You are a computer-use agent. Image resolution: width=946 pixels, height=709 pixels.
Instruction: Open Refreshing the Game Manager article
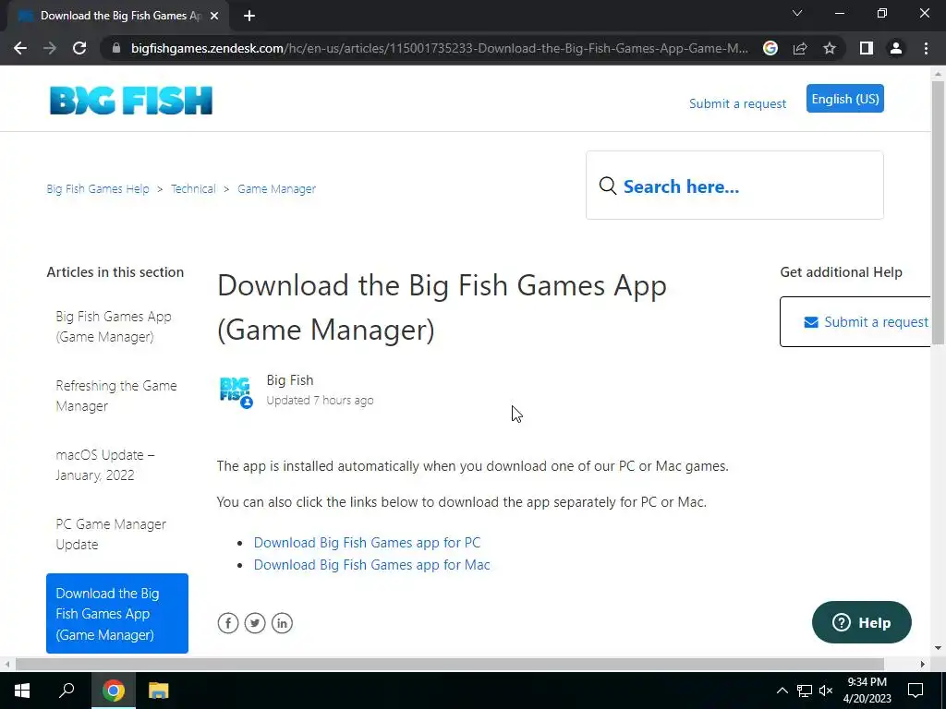[x=116, y=395]
